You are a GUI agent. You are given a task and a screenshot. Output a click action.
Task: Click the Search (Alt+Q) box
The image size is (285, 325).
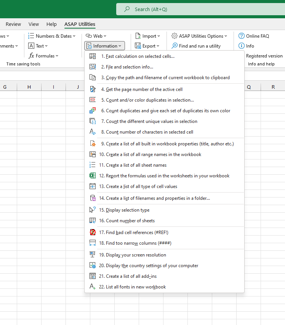point(200,9)
